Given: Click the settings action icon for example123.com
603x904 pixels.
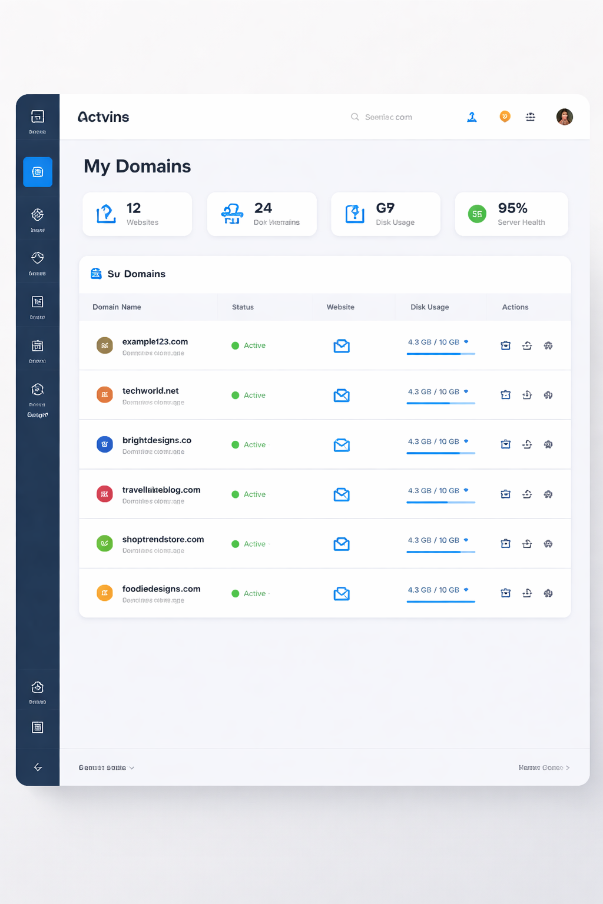Looking at the screenshot, I should 548,345.
